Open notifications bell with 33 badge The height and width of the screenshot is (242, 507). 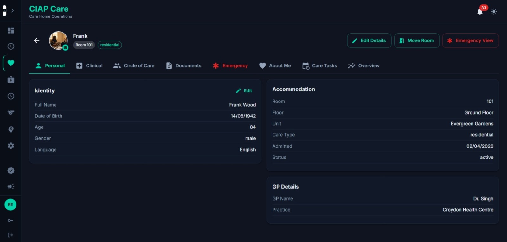480,11
